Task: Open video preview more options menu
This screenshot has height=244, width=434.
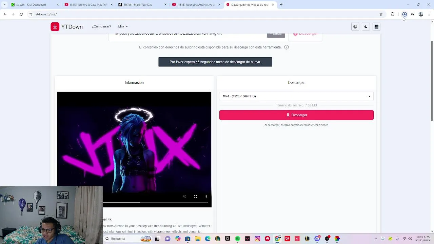Action: (x=206, y=197)
